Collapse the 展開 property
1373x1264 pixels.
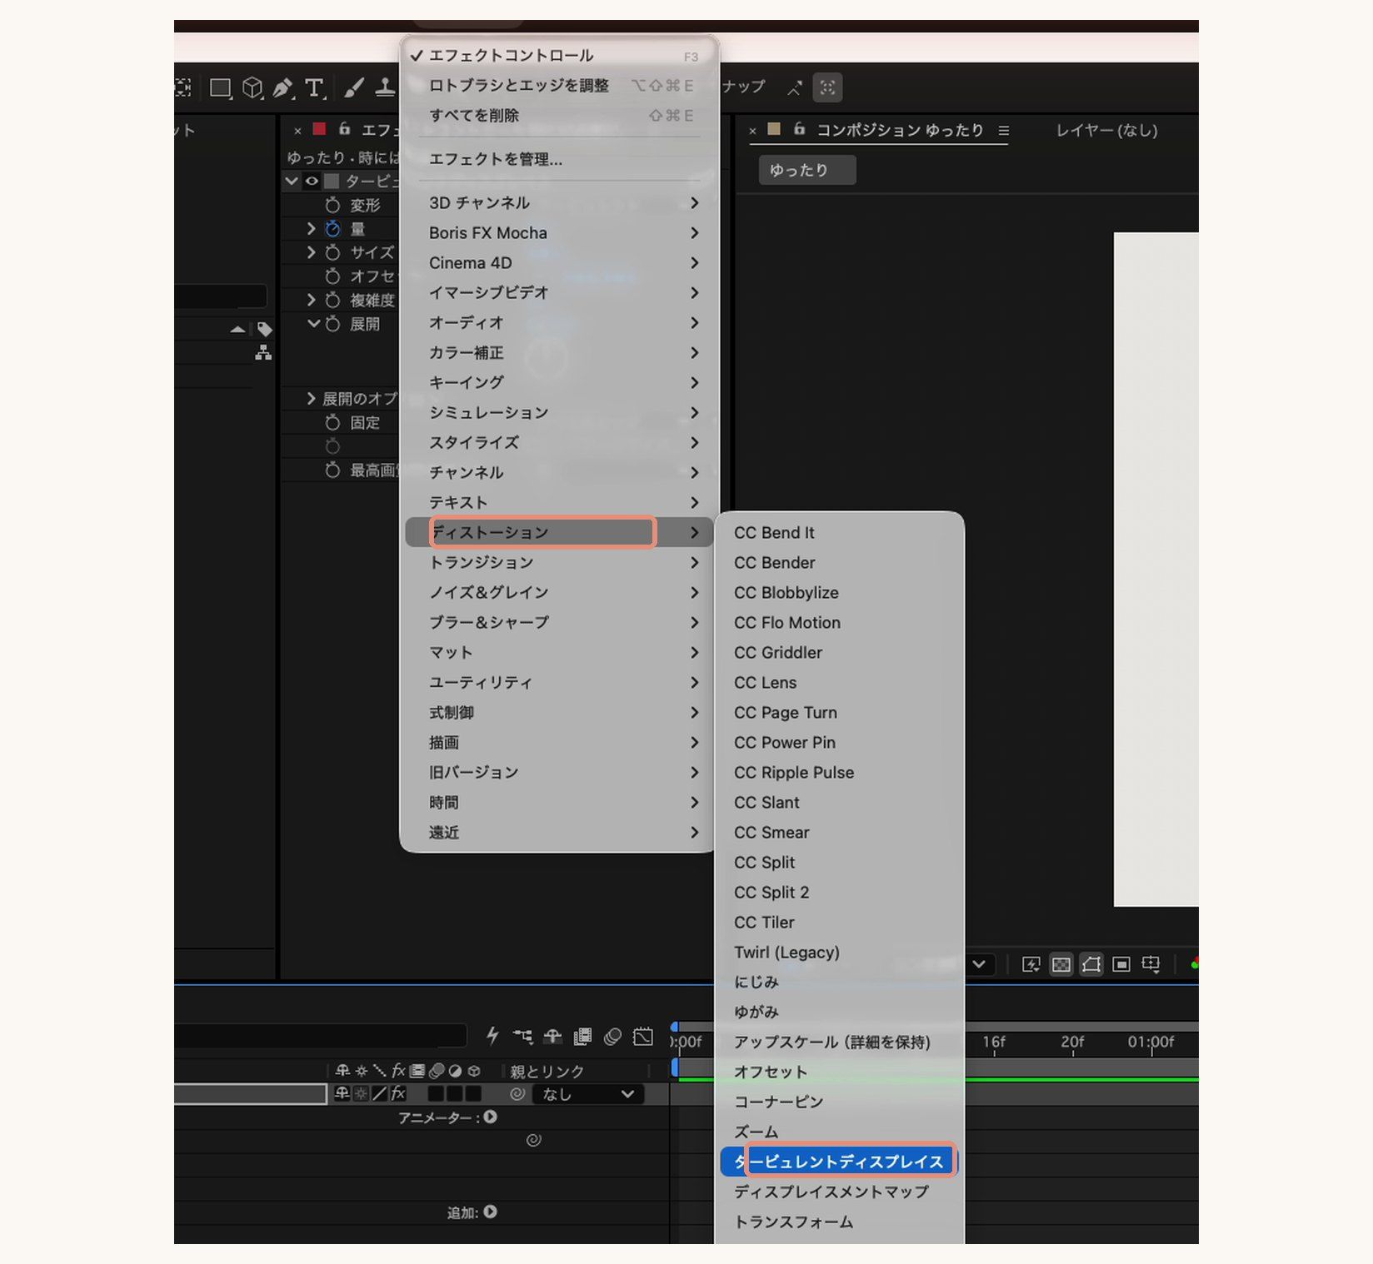point(313,323)
